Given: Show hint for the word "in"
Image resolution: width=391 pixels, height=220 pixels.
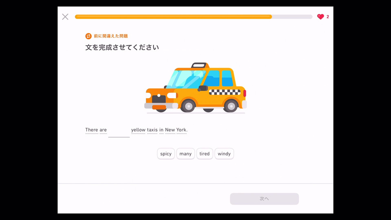Looking at the screenshot, I should 161,130.
